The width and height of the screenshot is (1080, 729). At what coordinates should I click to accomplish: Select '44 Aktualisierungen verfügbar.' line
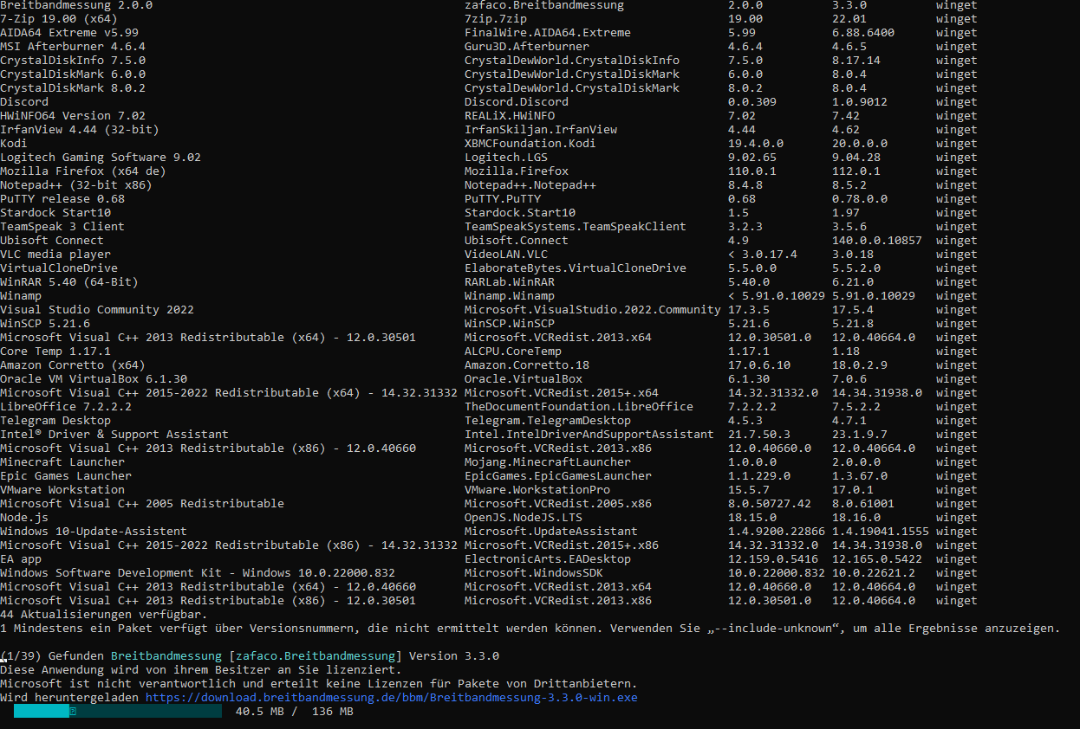104,615
